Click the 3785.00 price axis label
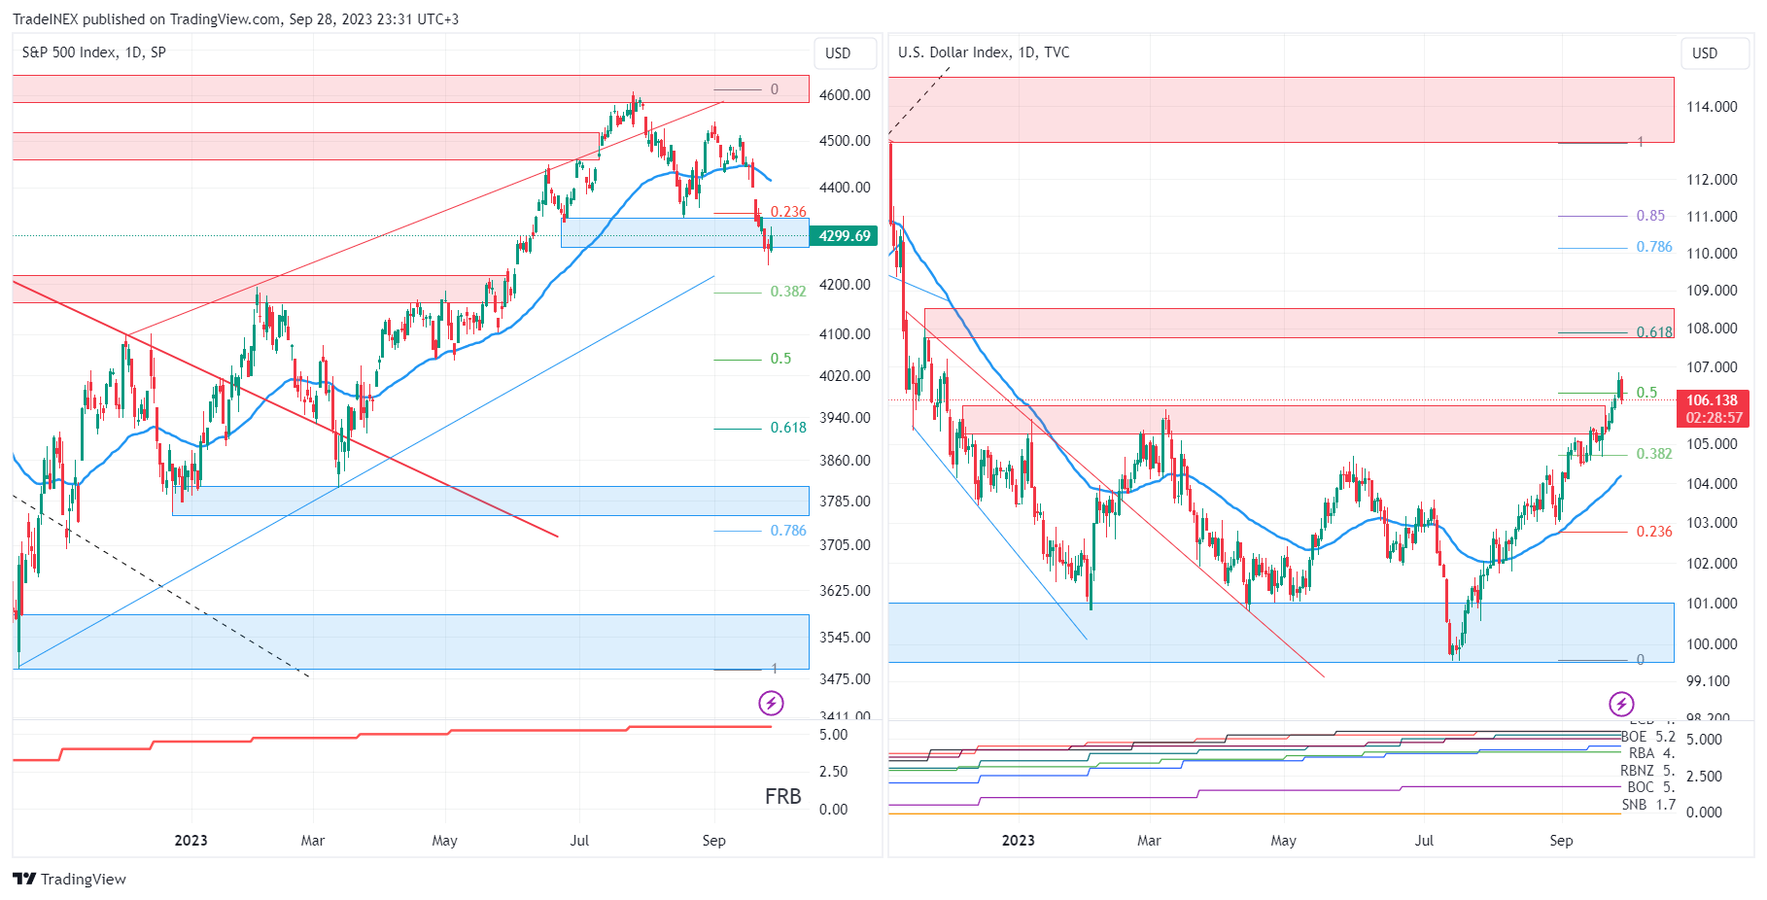The image size is (1767, 900). pos(845,502)
